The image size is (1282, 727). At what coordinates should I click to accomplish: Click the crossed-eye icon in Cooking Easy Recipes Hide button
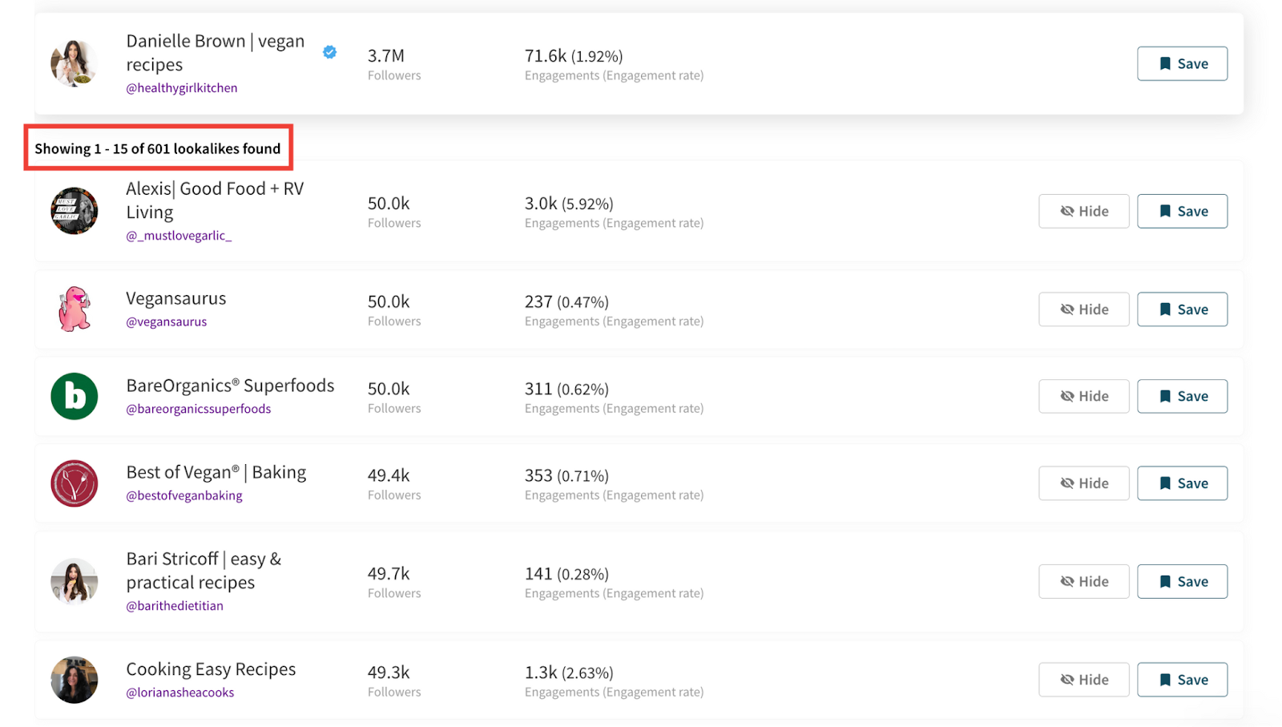(x=1067, y=680)
